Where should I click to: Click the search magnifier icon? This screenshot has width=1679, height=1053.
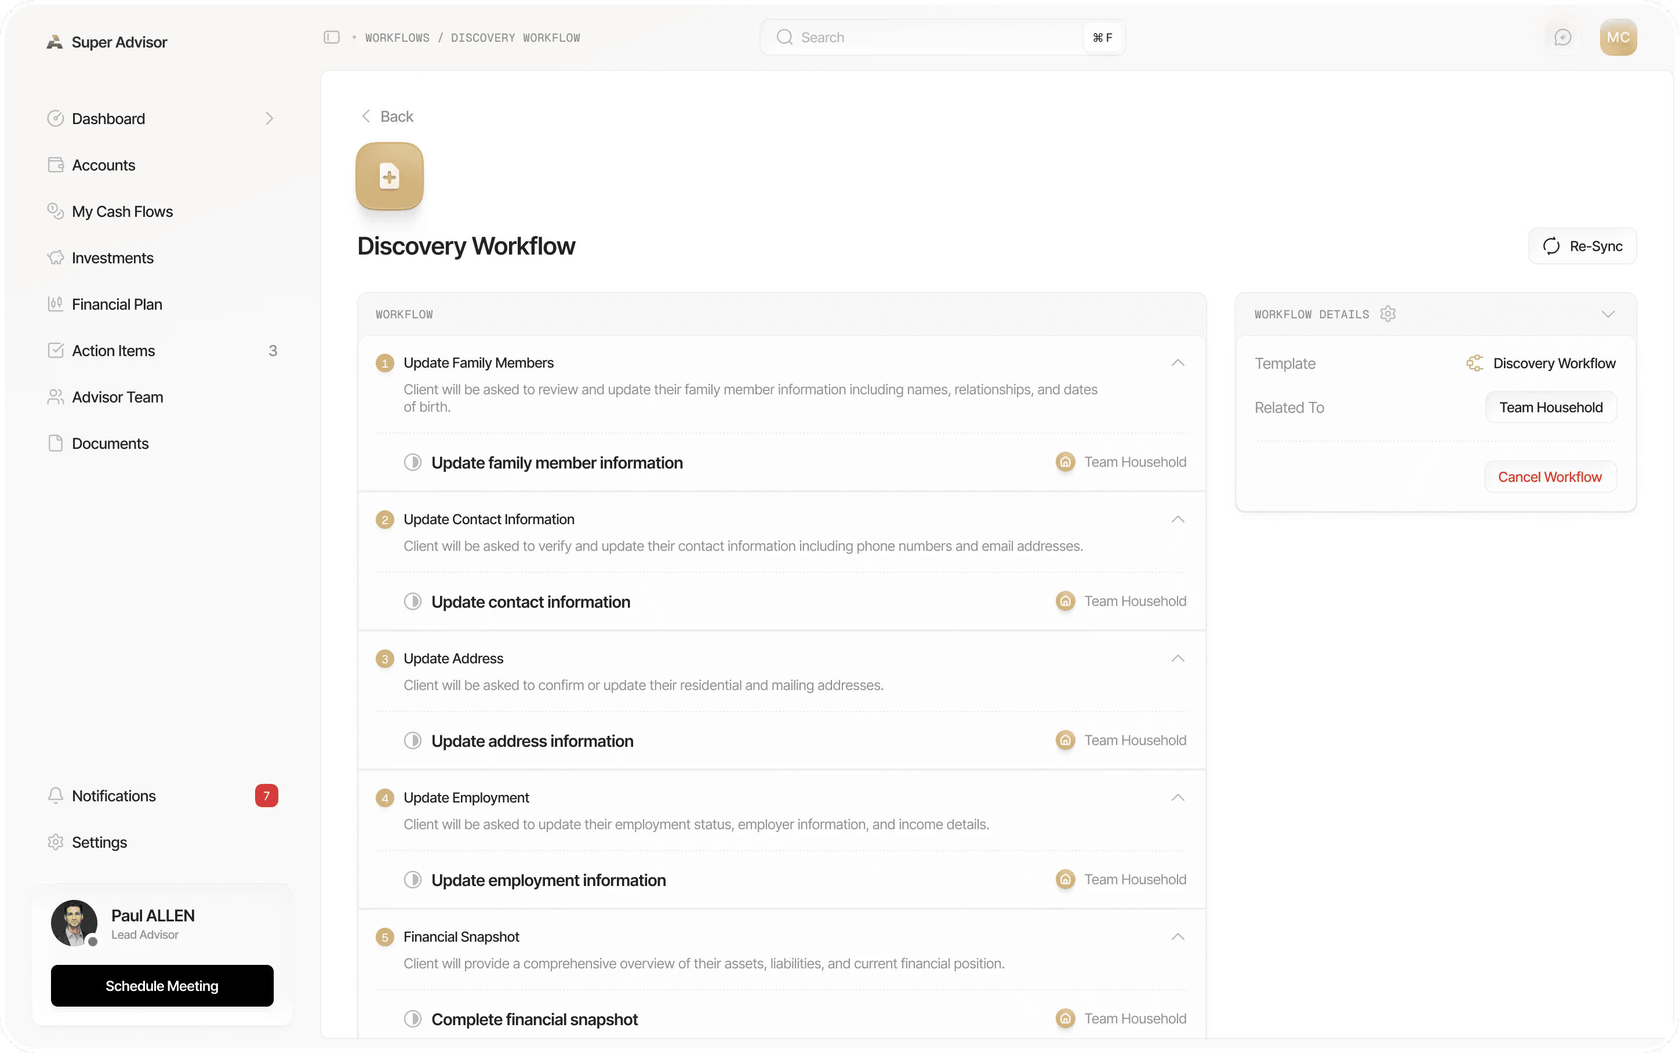coord(784,38)
